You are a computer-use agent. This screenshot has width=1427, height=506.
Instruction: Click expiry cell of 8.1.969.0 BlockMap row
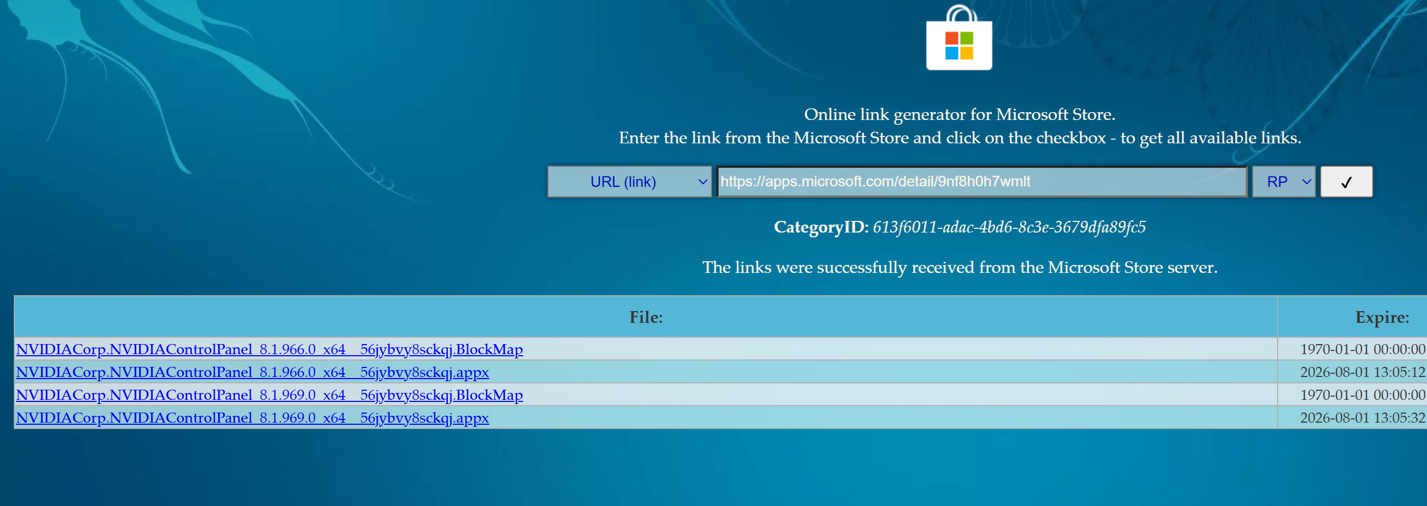[1352, 394]
